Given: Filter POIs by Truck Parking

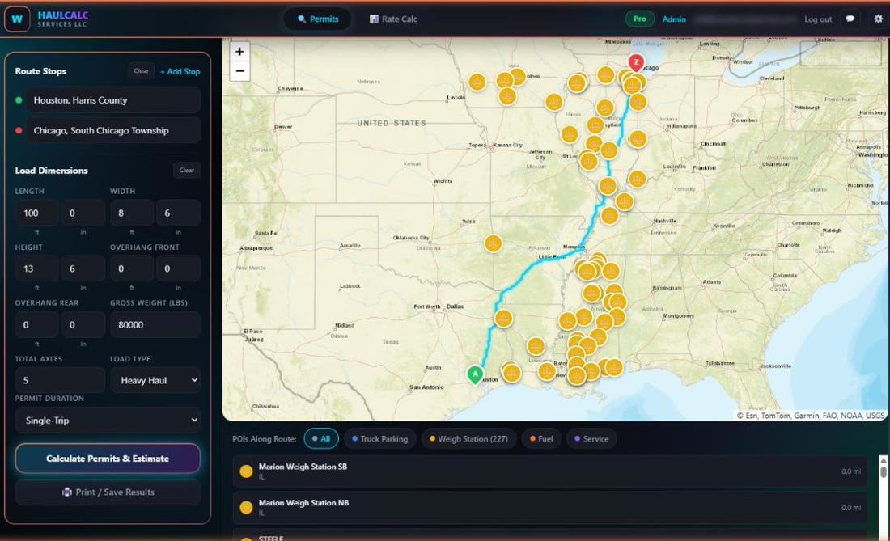Looking at the screenshot, I should [x=379, y=439].
